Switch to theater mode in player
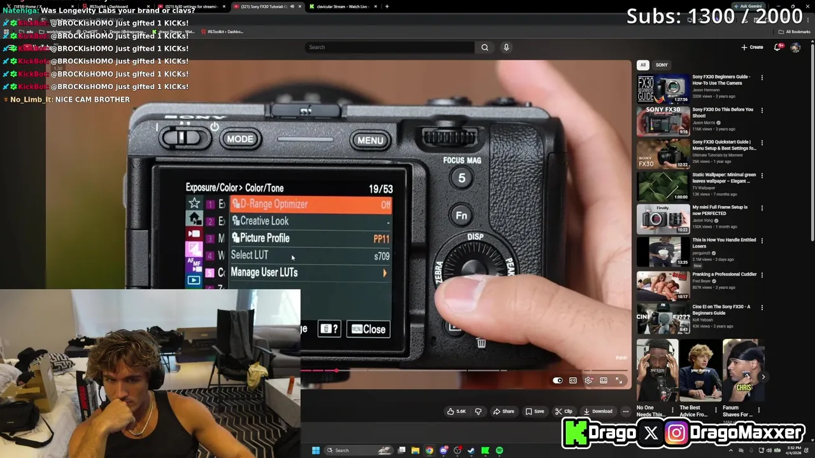This screenshot has width=815, height=458. 604,380
